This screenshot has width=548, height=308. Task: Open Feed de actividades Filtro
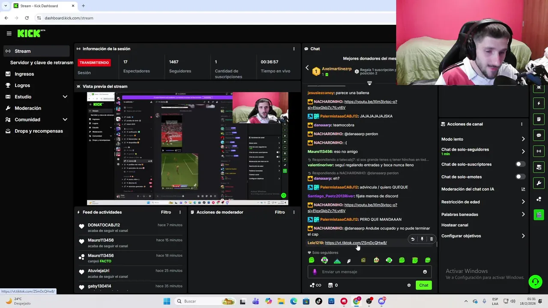pos(166,212)
